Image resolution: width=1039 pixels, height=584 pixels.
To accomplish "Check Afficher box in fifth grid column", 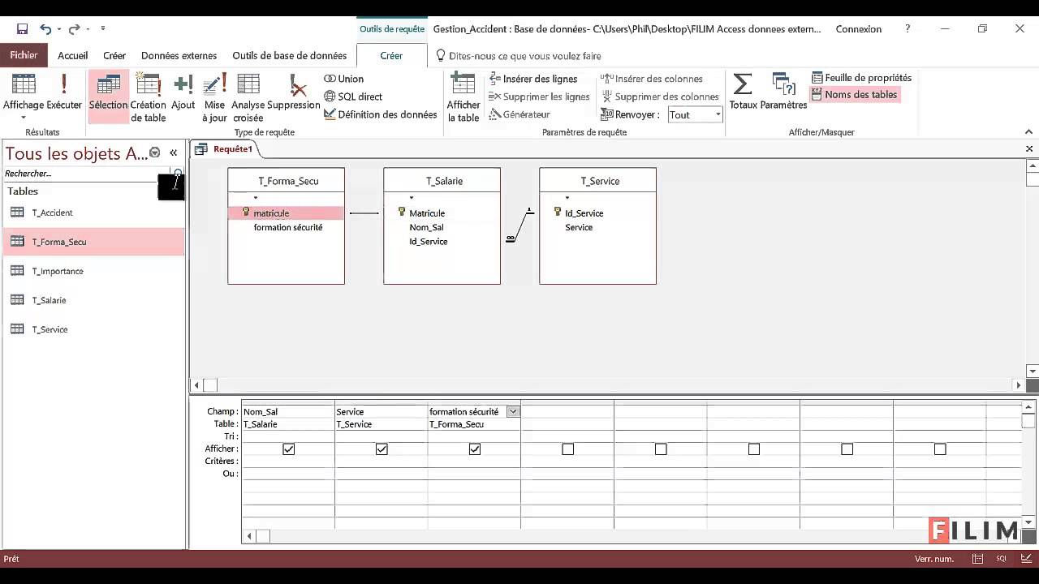I will tap(661, 449).
